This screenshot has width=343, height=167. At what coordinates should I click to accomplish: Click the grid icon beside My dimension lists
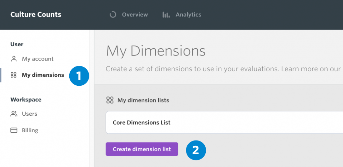tap(110, 100)
